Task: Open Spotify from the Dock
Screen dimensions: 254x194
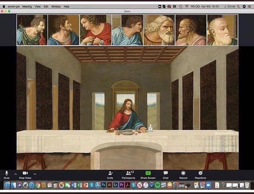Action: pos(157,185)
